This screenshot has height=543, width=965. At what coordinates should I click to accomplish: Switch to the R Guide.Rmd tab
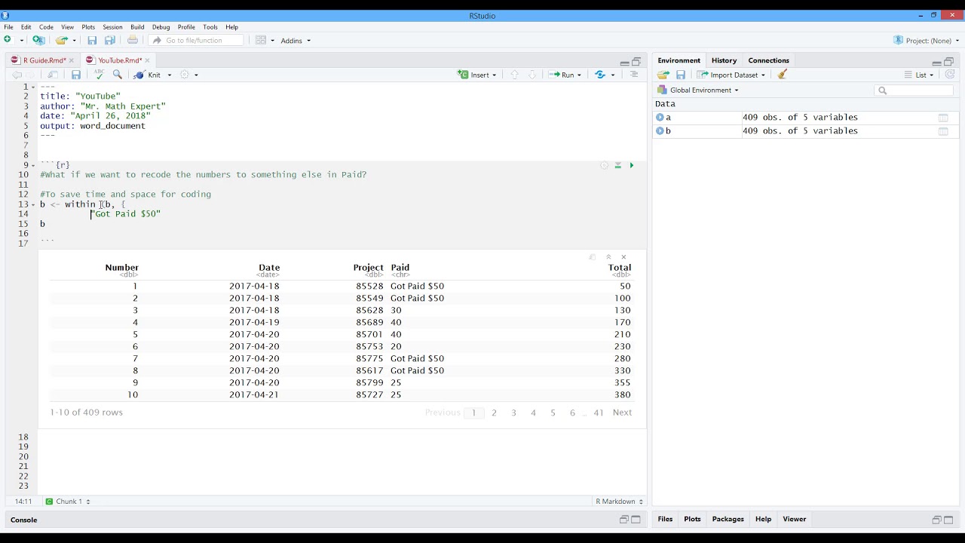coord(44,60)
